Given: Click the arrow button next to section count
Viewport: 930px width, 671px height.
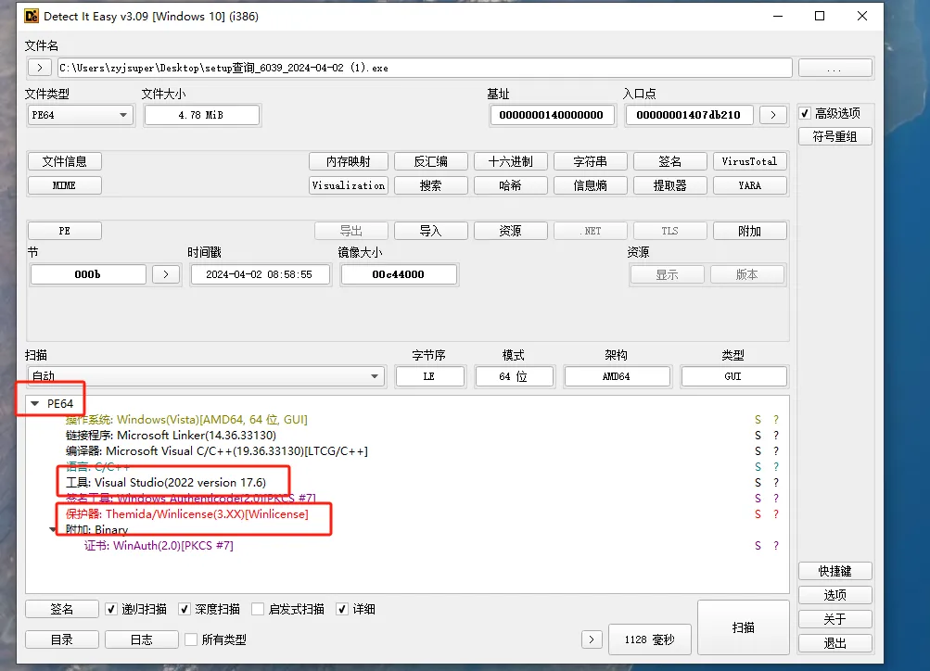Looking at the screenshot, I should tap(165, 274).
